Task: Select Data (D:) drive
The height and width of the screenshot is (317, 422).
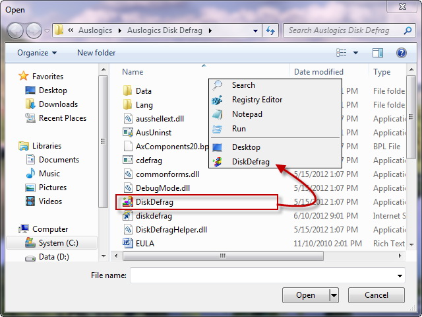Action: pos(47,257)
